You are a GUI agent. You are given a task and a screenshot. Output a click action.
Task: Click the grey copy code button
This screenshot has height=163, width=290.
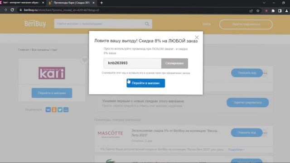(174, 63)
